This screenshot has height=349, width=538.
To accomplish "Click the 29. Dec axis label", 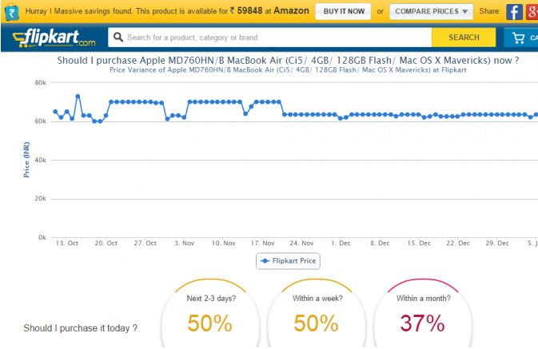I will (497, 243).
